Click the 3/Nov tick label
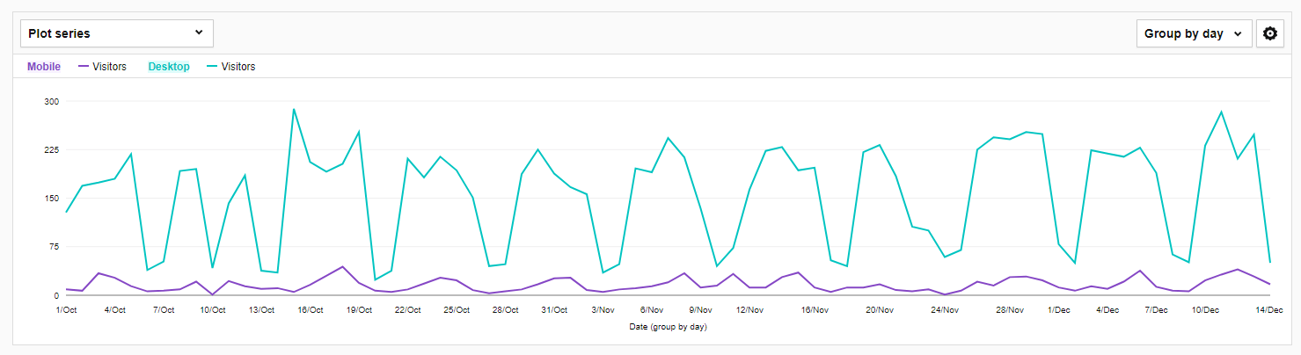The image size is (1301, 355). [x=603, y=310]
